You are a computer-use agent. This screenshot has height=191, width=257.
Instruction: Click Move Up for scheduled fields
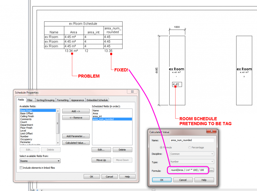click(101, 160)
